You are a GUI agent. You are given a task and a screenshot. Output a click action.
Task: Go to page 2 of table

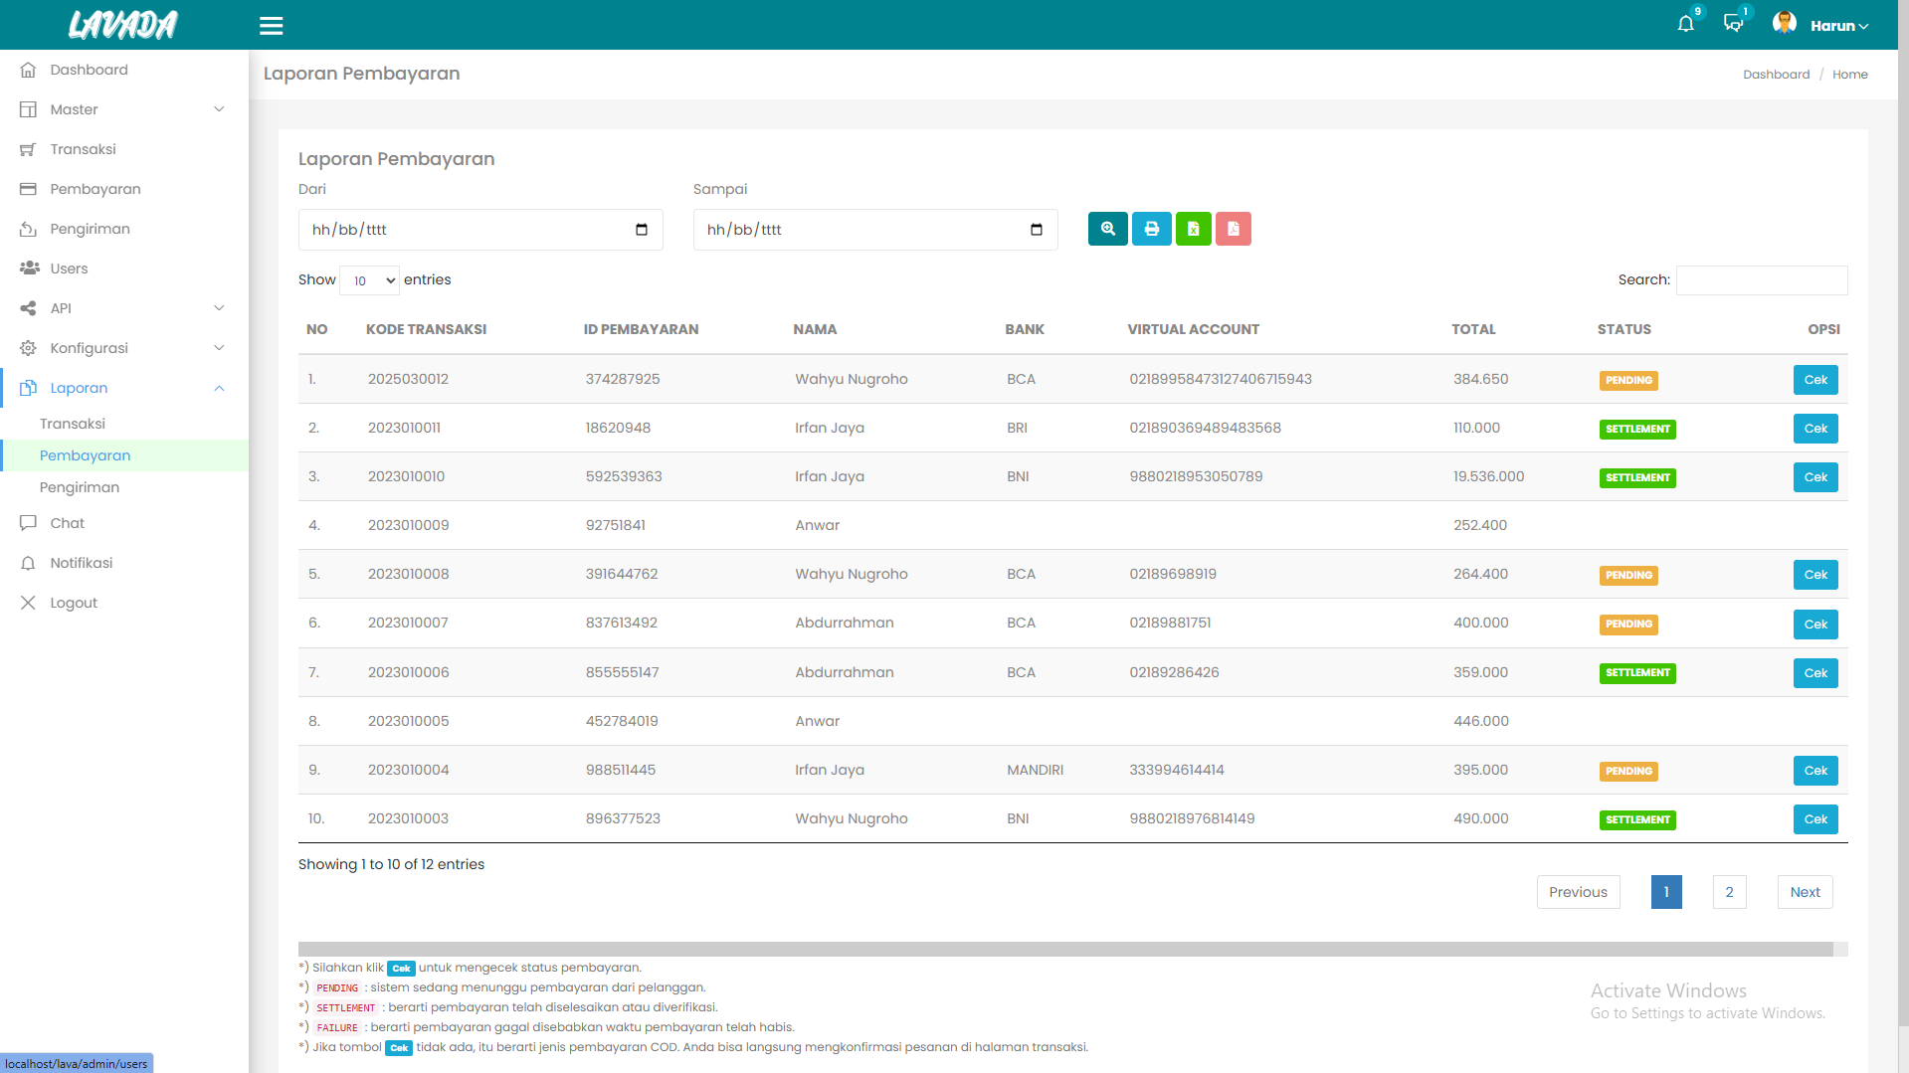(1729, 892)
